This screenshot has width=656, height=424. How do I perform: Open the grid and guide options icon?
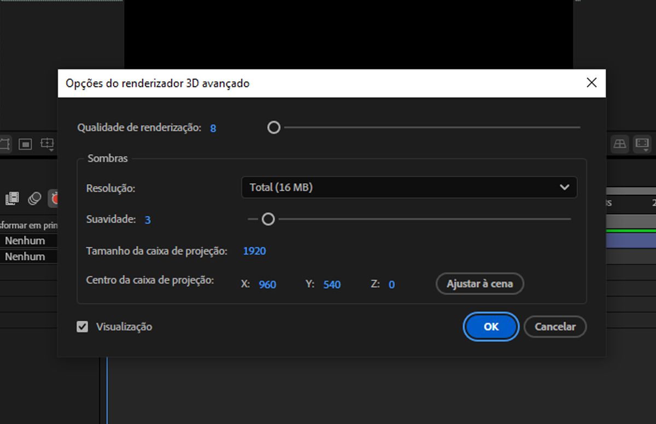pos(47,143)
